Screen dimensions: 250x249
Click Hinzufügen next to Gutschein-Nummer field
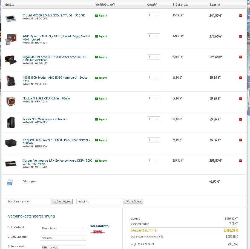click(x=63, y=201)
